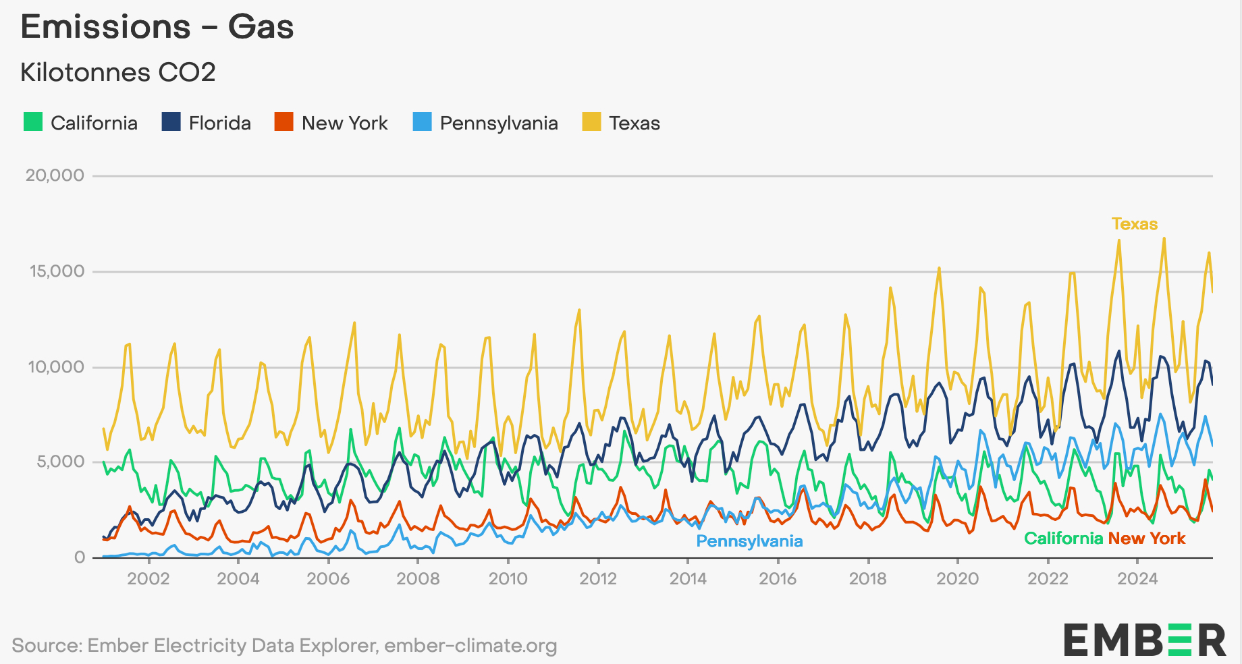Viewport: 1242px width, 664px height.
Task: Click the yellow Texas legend swatch
Action: [591, 122]
